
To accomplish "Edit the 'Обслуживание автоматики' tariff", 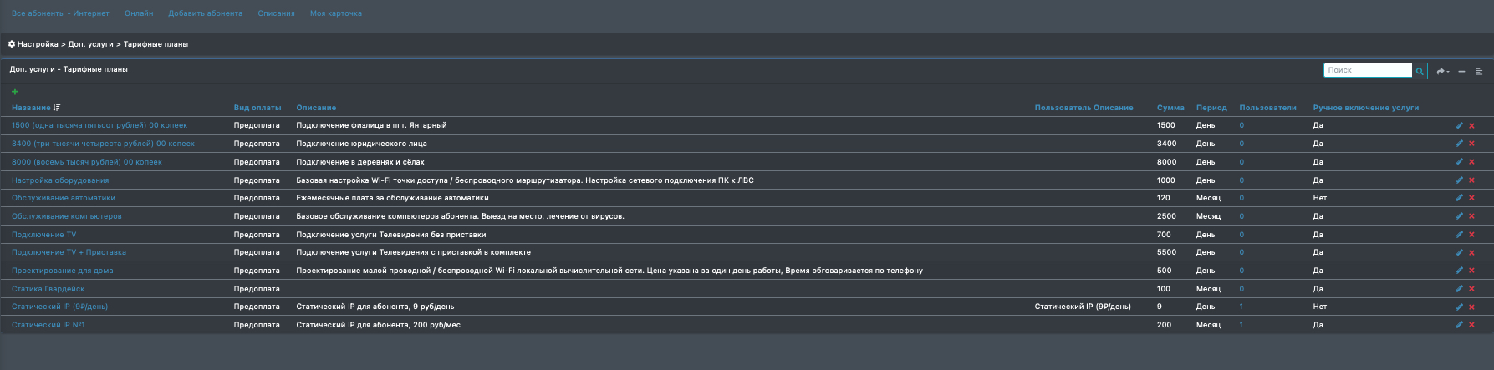I will pyautogui.click(x=1459, y=198).
